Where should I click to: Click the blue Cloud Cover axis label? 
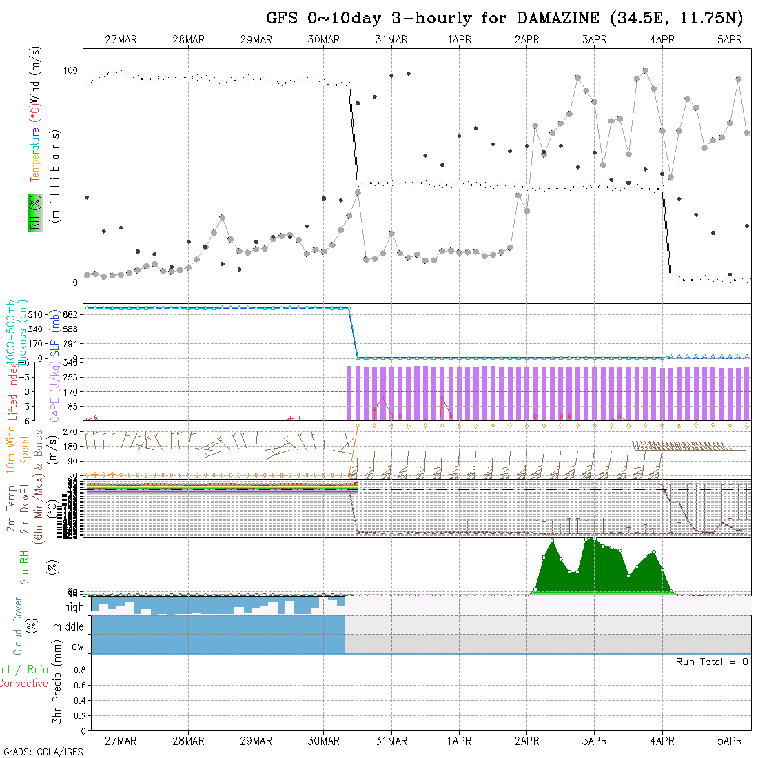click(17, 625)
